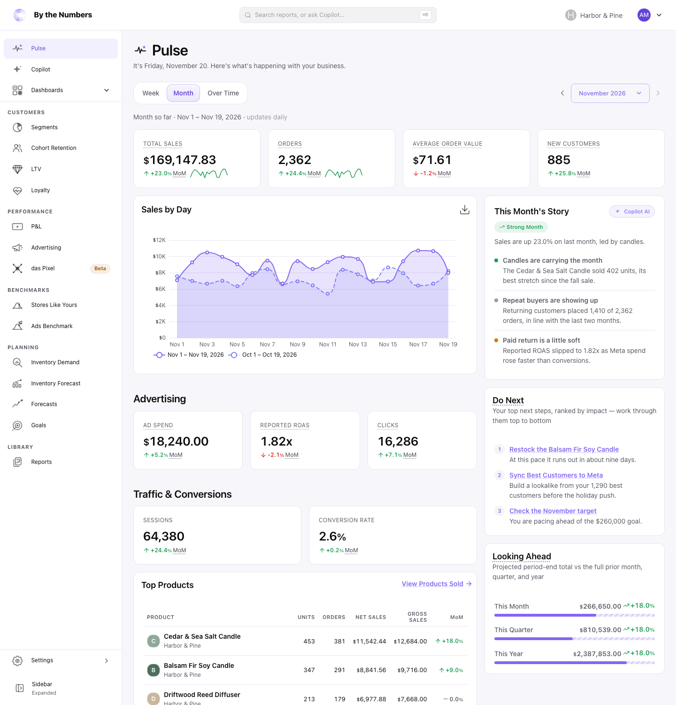Click the P&L money icon

17,227
